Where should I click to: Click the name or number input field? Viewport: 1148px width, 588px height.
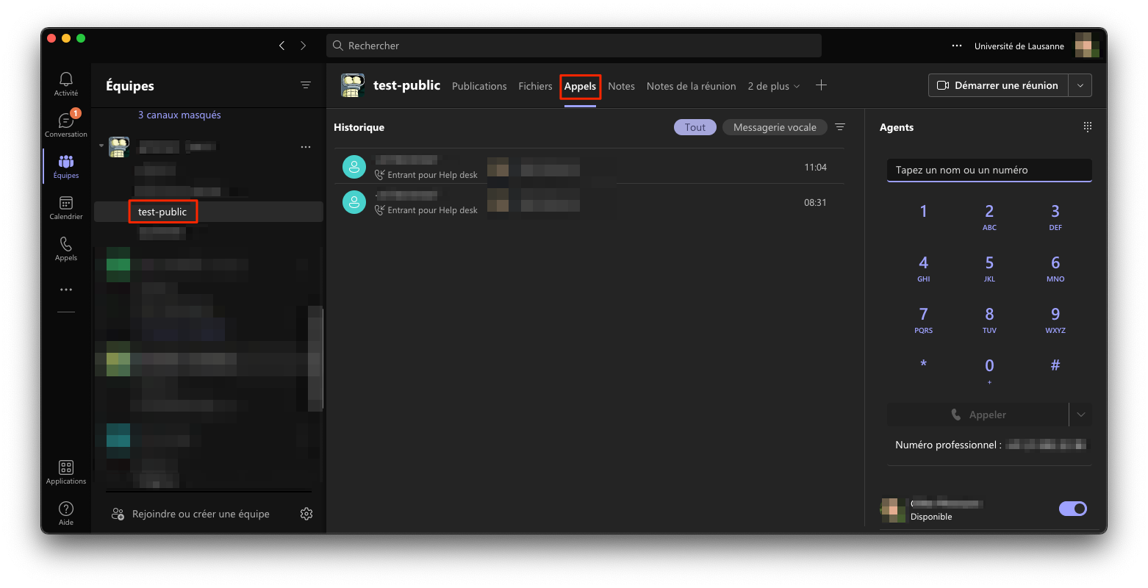click(x=989, y=170)
